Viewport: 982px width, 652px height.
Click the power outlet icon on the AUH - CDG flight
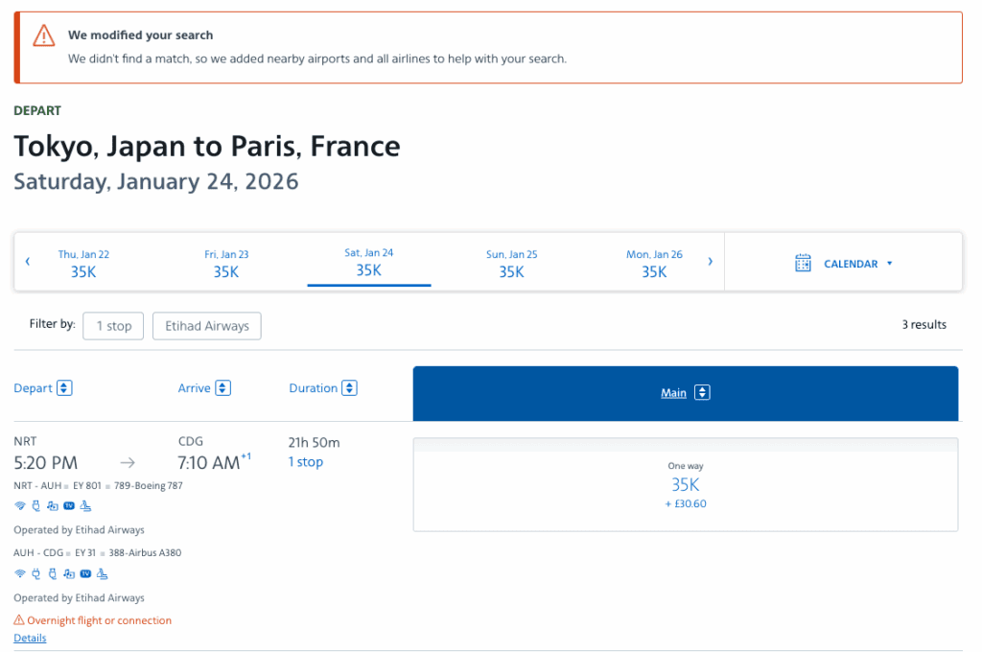pos(36,574)
